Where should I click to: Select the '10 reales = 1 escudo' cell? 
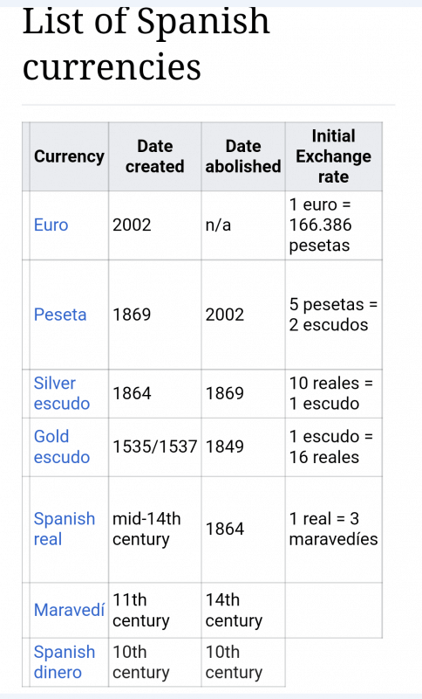334,393
